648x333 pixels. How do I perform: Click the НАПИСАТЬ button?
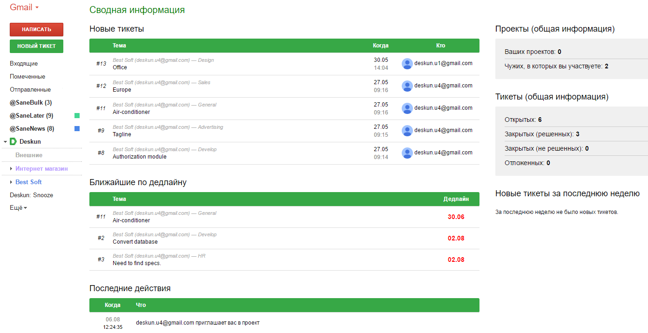coord(36,29)
